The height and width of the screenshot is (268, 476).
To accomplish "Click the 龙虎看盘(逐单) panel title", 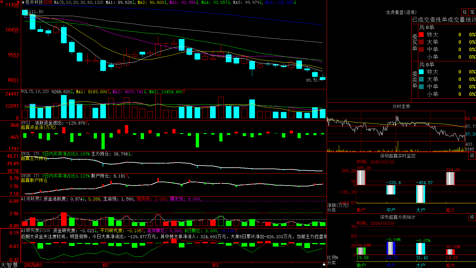I will coord(401,12).
